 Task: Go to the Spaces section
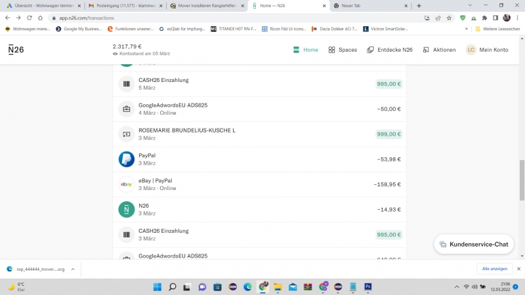pos(343,50)
